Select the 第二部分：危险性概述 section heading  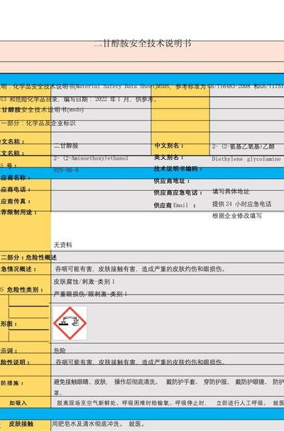coord(28,257)
